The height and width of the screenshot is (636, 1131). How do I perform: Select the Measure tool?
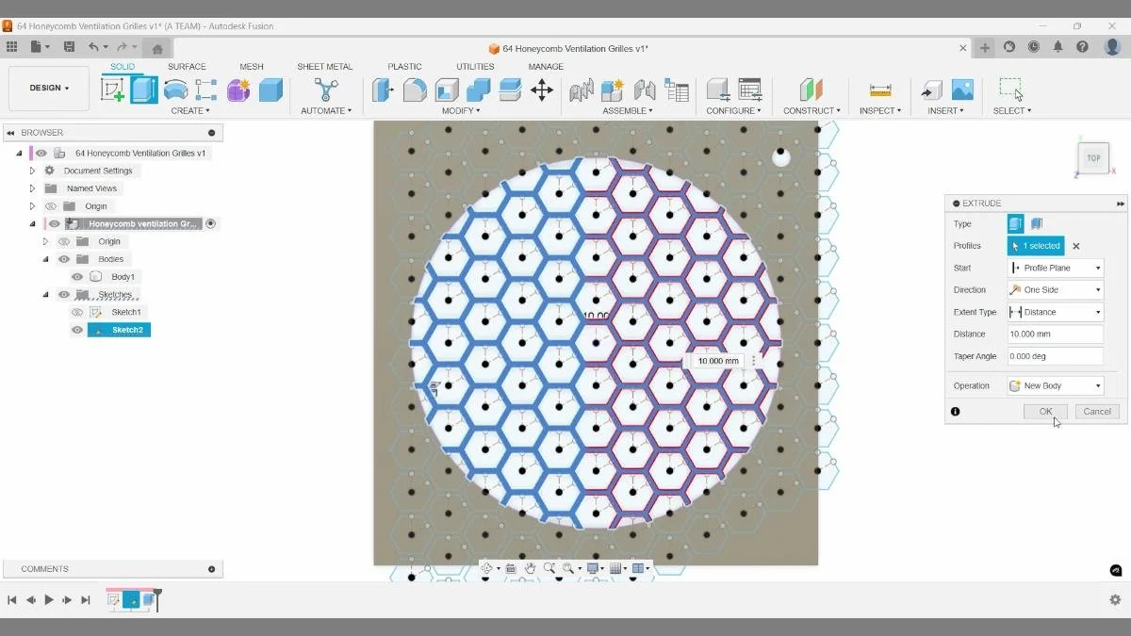click(880, 90)
